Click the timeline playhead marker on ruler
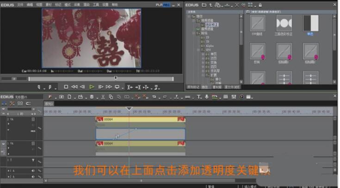 pyautogui.click(x=129, y=108)
